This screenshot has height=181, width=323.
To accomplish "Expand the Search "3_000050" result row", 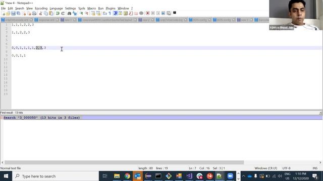I will pyautogui.click(x=2, y=118).
